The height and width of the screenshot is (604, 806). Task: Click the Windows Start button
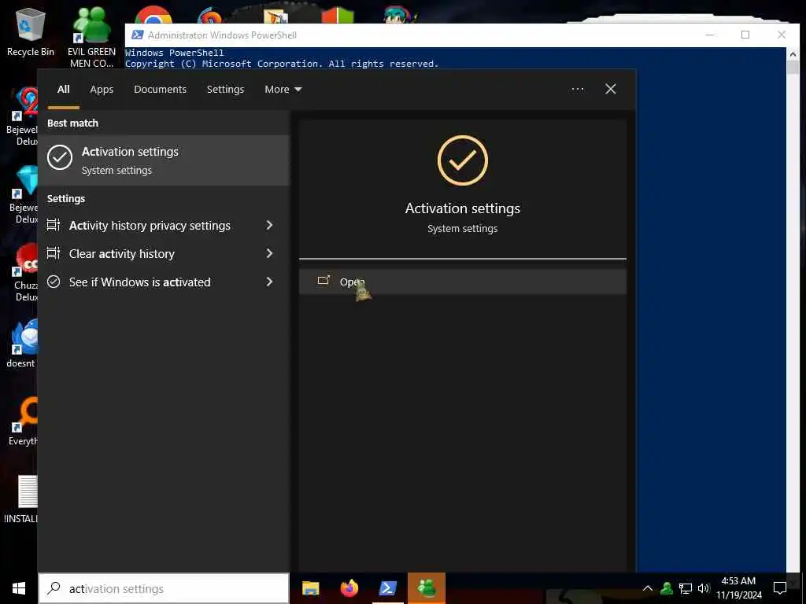pos(19,588)
